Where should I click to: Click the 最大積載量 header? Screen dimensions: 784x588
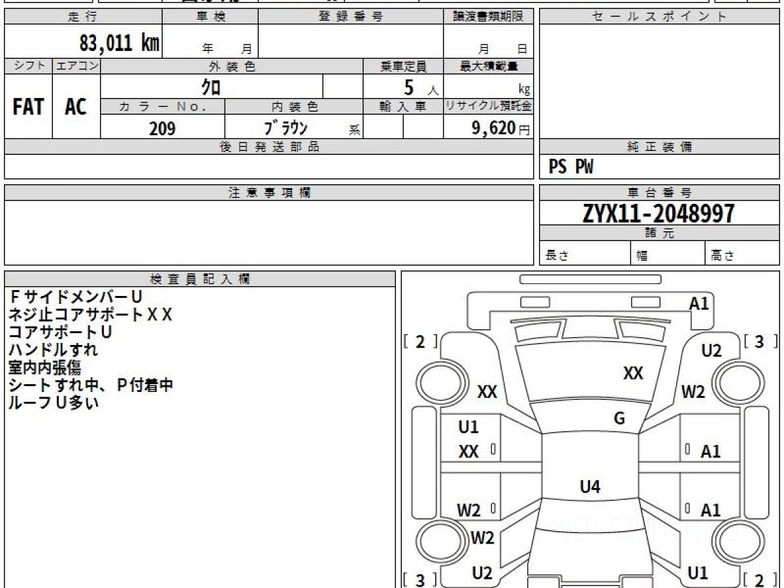(x=489, y=66)
